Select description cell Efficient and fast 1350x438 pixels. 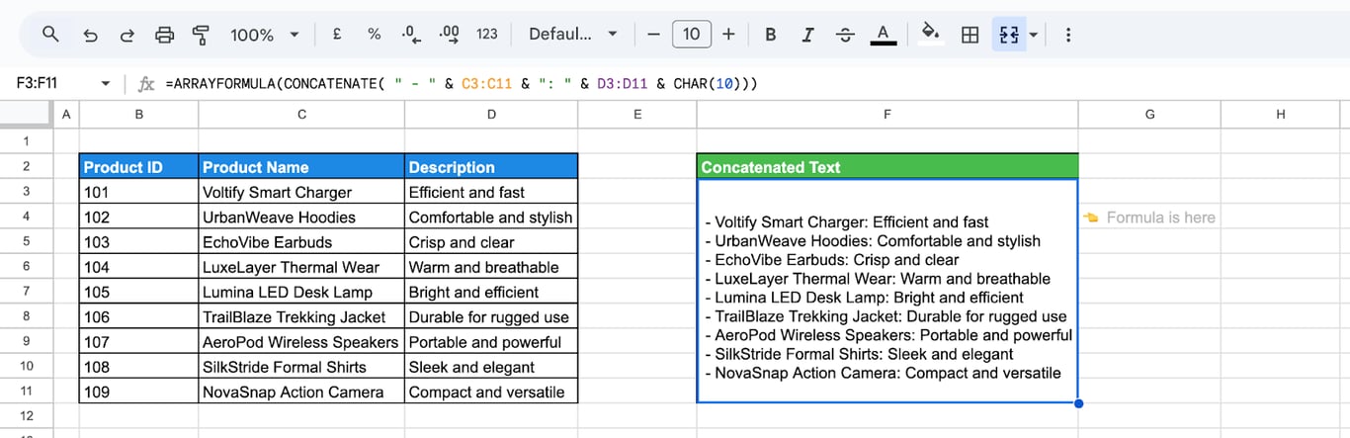[491, 192]
